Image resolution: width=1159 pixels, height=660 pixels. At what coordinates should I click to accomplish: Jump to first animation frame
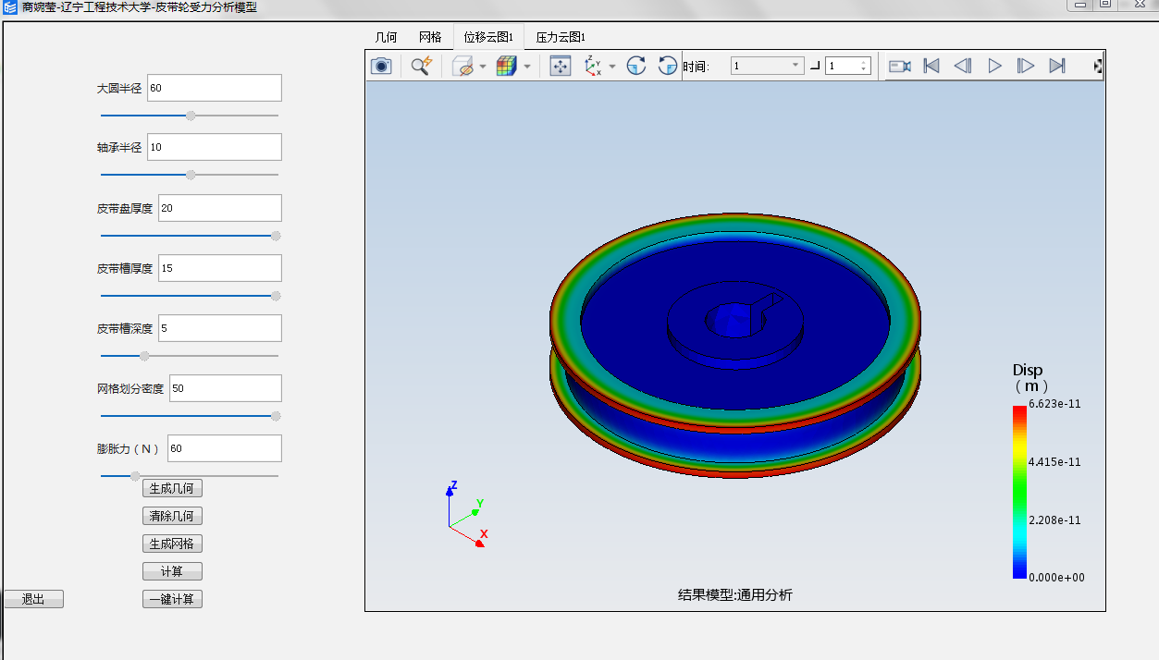pyautogui.click(x=932, y=66)
